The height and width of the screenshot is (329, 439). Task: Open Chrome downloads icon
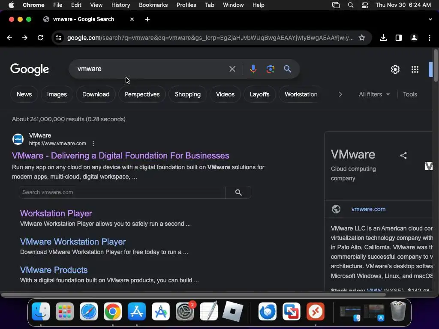[x=383, y=38]
